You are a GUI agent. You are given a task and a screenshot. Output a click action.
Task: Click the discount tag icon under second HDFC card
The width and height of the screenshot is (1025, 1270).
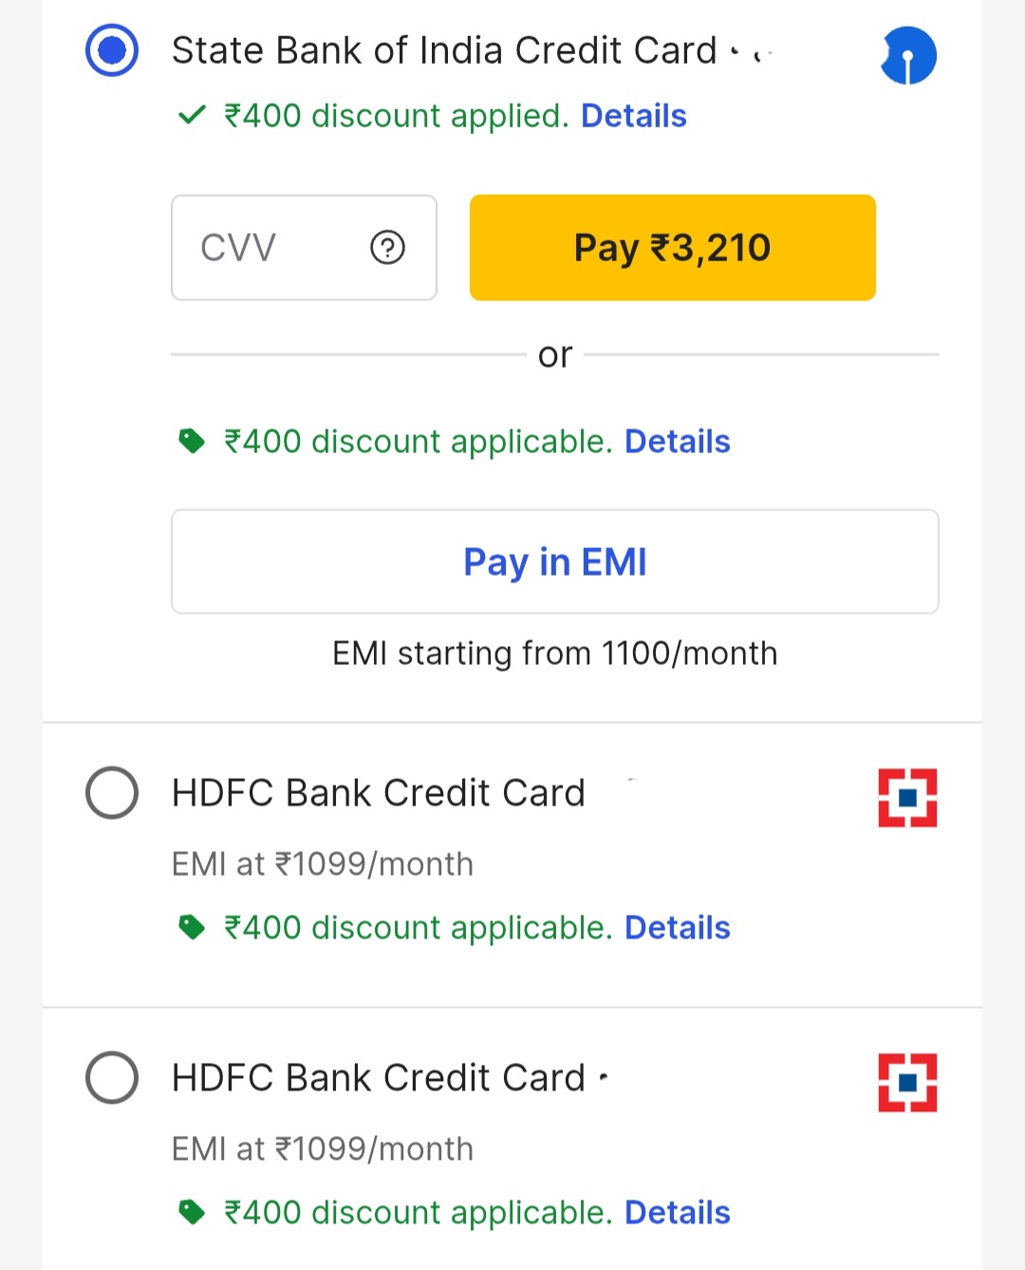tap(193, 1212)
